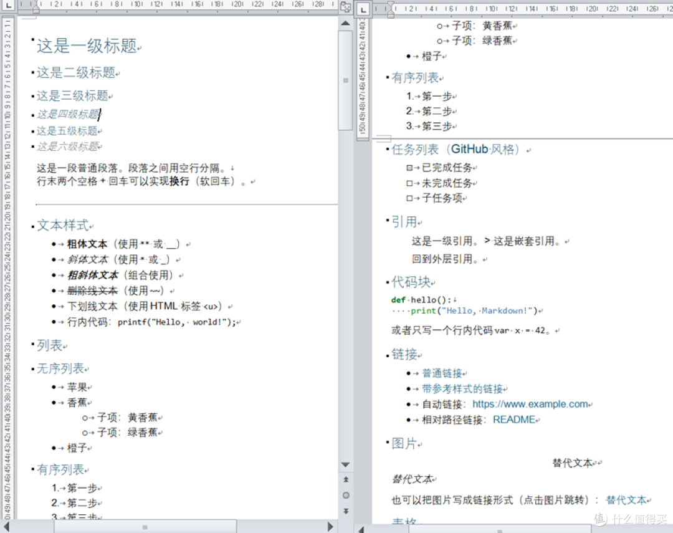
Task: Click the left pane's scroll down arrow
Action: tap(345, 464)
